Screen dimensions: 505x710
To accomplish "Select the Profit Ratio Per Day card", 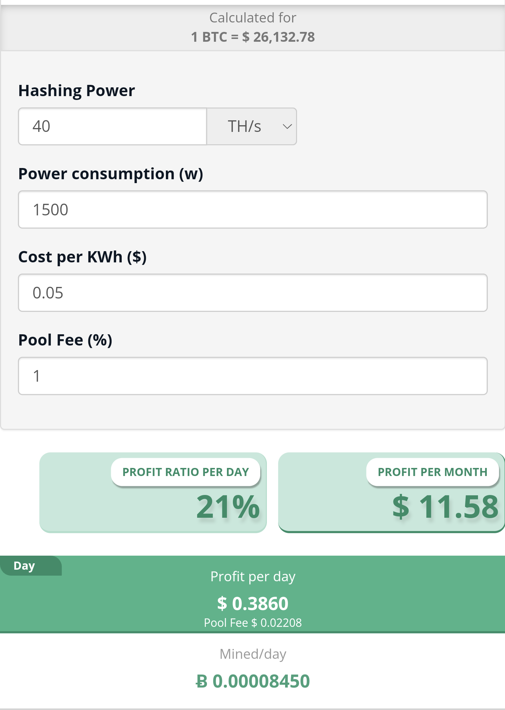I will coord(153,493).
